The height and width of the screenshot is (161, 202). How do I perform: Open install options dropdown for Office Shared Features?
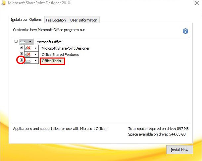(31, 55)
